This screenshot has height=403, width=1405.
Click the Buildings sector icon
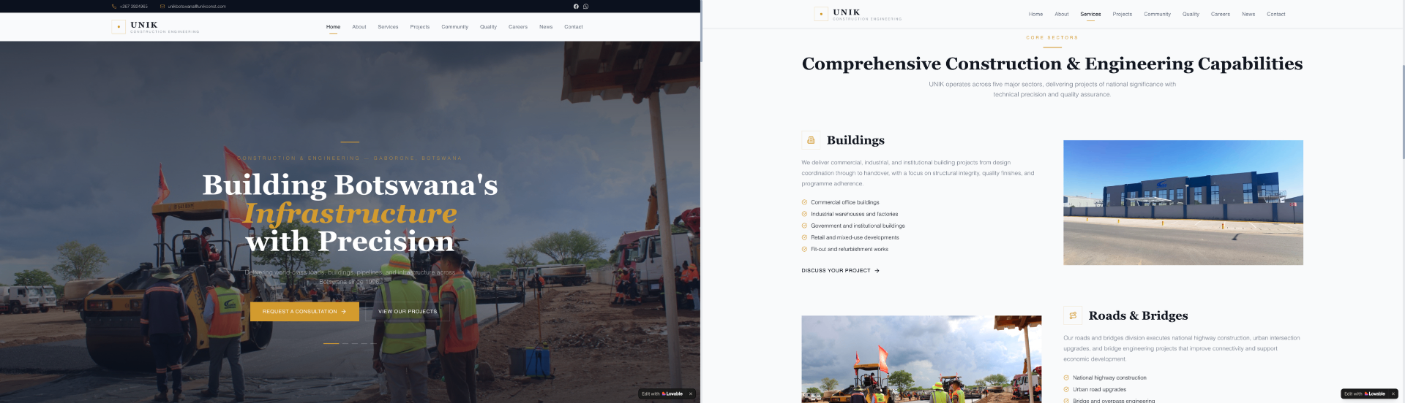coord(811,140)
